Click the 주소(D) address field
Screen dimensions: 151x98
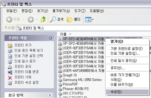(x=84, y=28)
